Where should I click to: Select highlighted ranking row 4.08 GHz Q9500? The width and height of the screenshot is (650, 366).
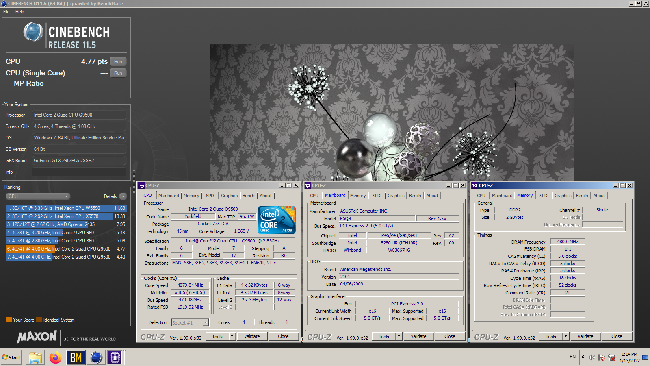coord(66,249)
